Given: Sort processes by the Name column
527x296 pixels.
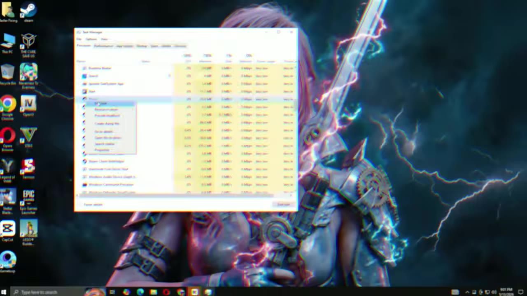Looking at the screenshot, I should (x=81, y=61).
